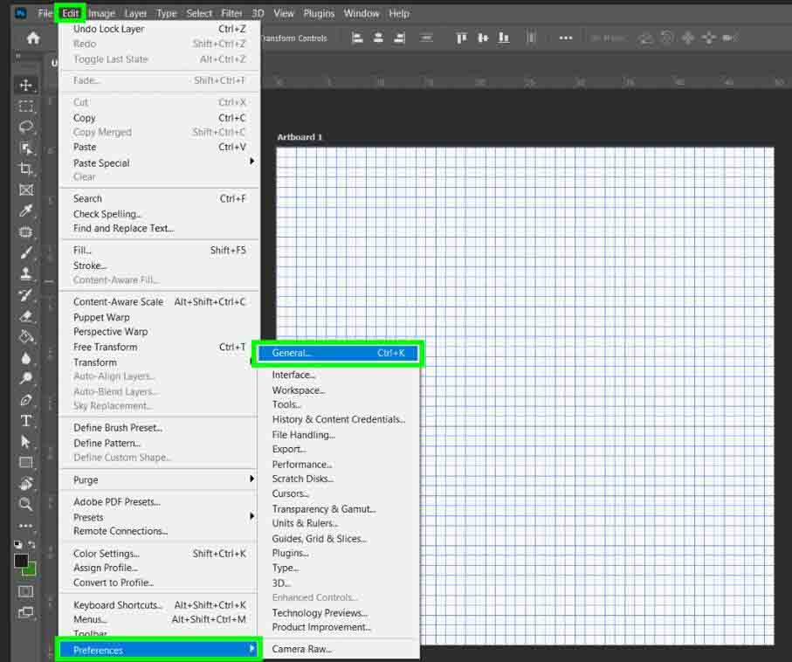Select the Blur tool
The height and width of the screenshot is (662, 792).
tap(26, 358)
